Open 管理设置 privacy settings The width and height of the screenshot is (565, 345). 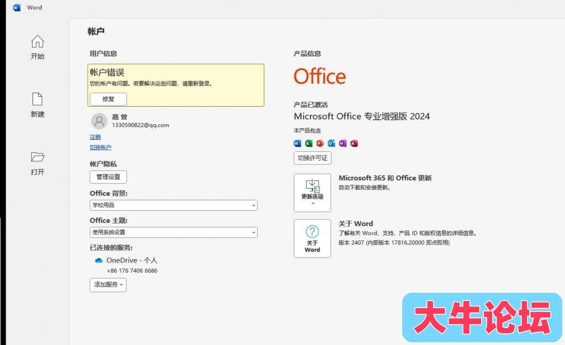108,177
